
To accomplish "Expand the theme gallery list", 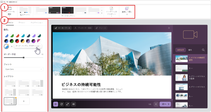I will click(x=102, y=13).
